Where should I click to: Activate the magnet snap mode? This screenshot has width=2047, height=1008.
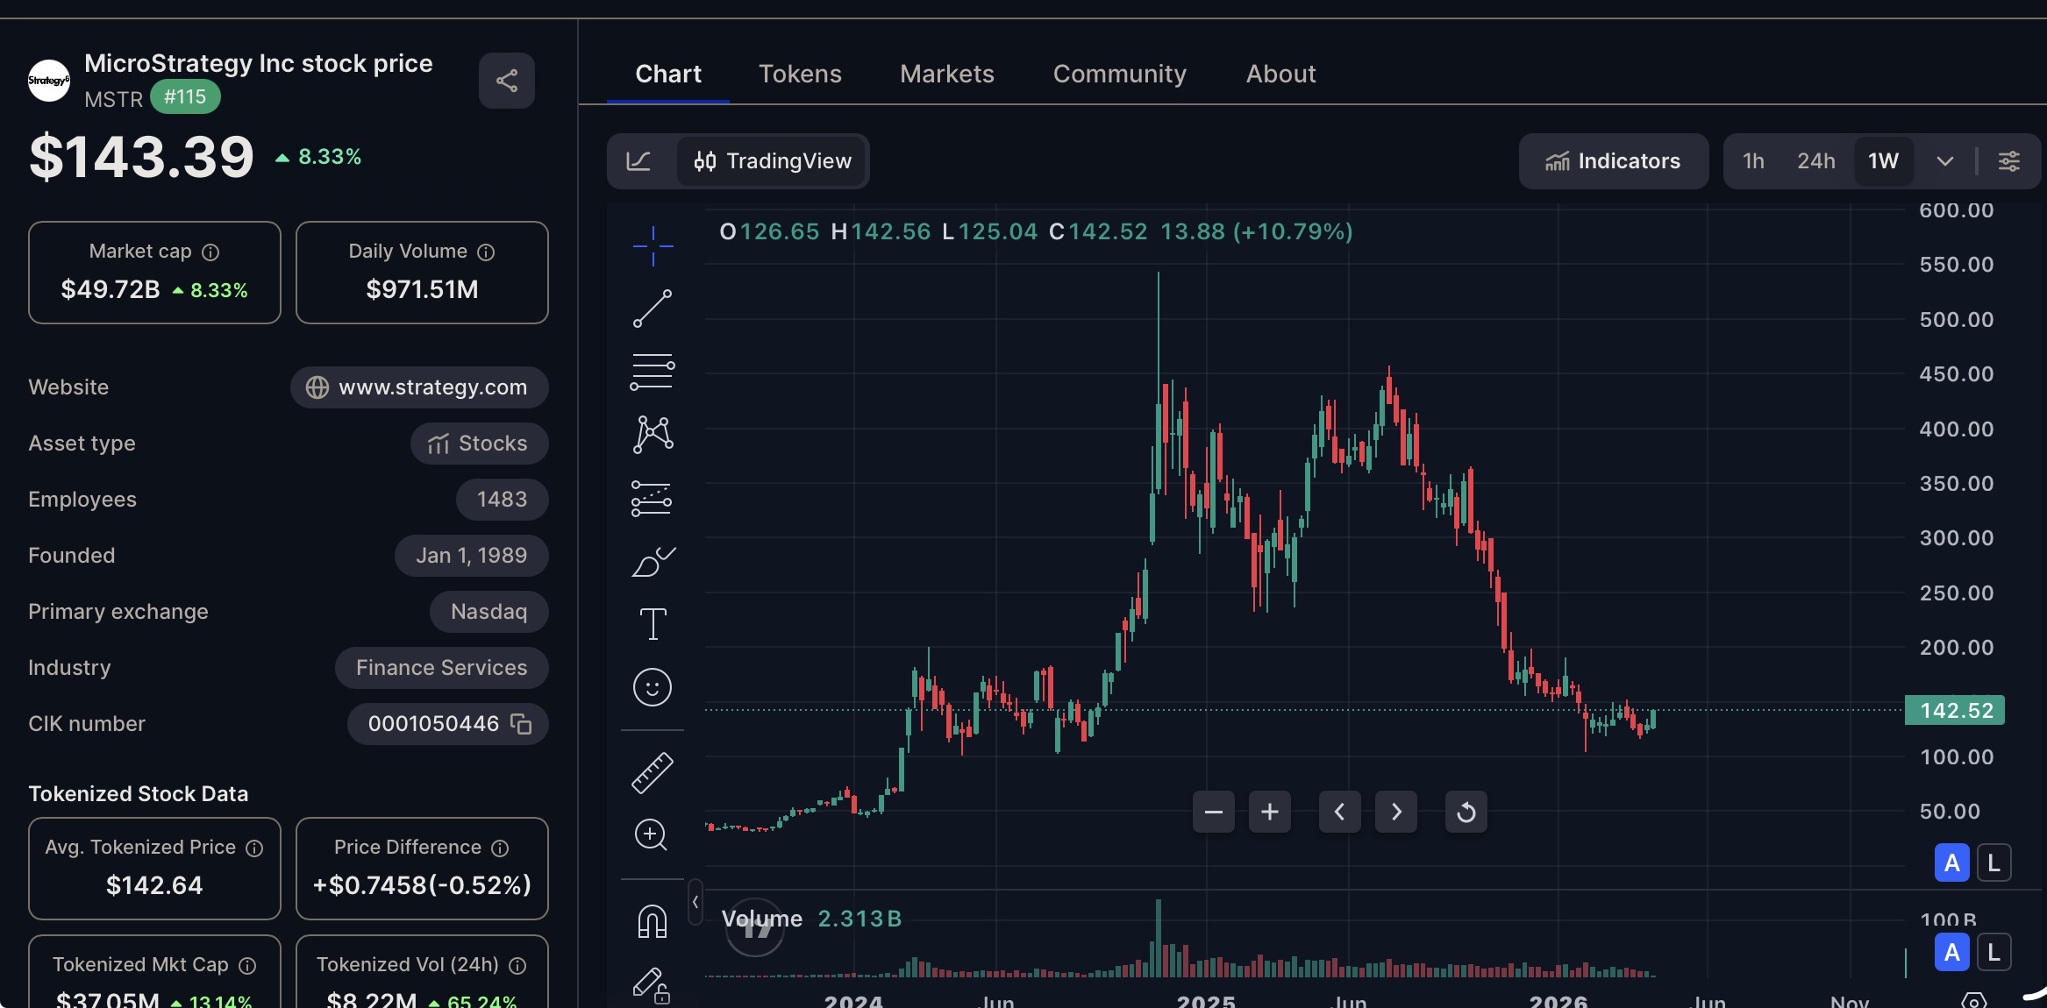[x=653, y=921]
